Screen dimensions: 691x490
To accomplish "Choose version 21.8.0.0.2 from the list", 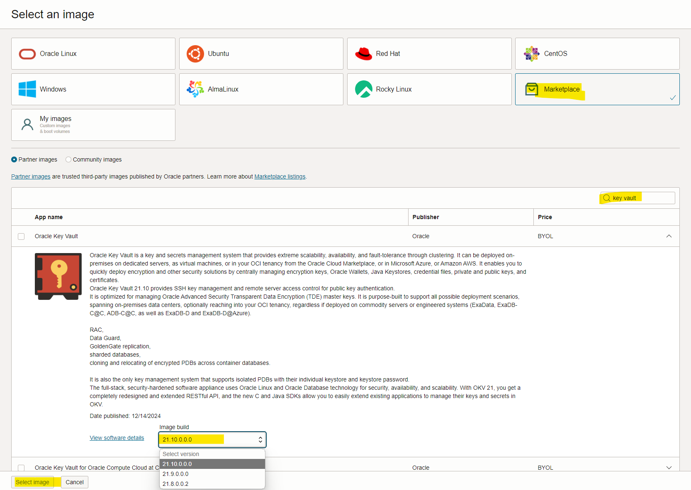I will (x=175, y=484).
